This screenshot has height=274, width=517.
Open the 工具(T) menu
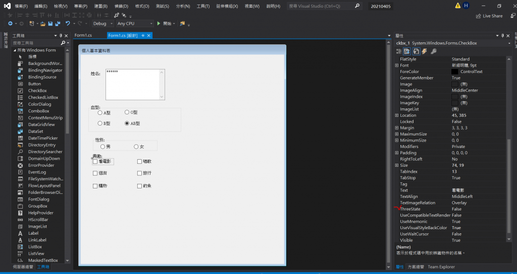203,6
